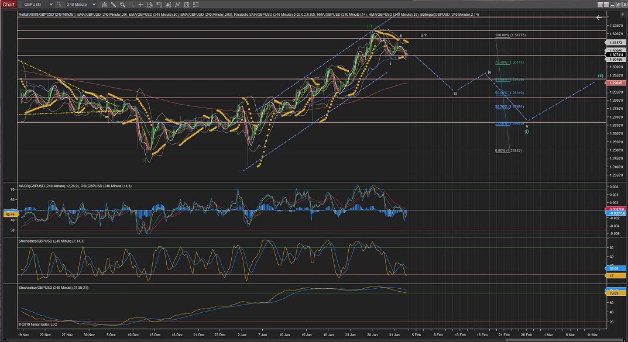Click the first grey link button in title bar
Image resolution: width=628 pixels, height=342 pixels.
coord(600,5)
